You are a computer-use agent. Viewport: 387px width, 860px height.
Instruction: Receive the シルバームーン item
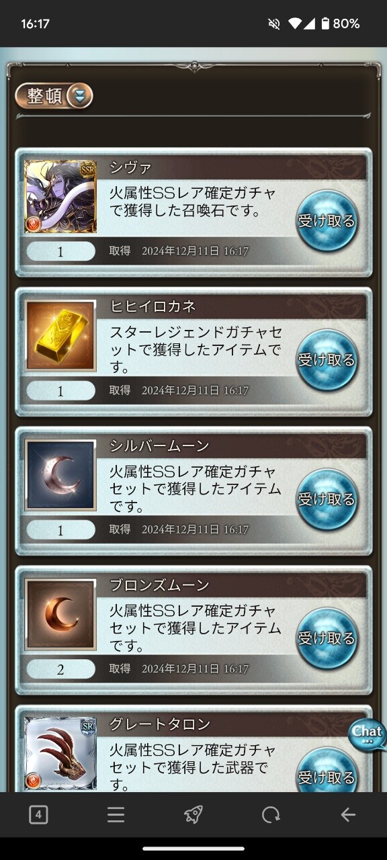pyautogui.click(x=327, y=499)
